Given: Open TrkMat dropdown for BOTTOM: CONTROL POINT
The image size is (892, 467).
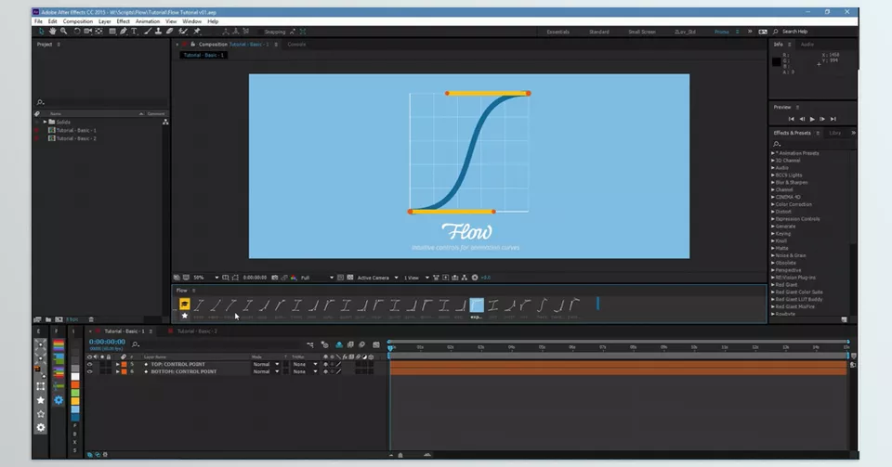Looking at the screenshot, I should 305,371.
